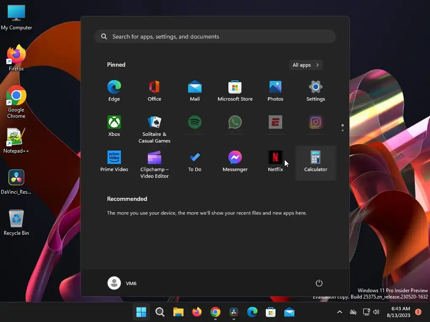
Task: Open the power options button
Action: (x=319, y=283)
